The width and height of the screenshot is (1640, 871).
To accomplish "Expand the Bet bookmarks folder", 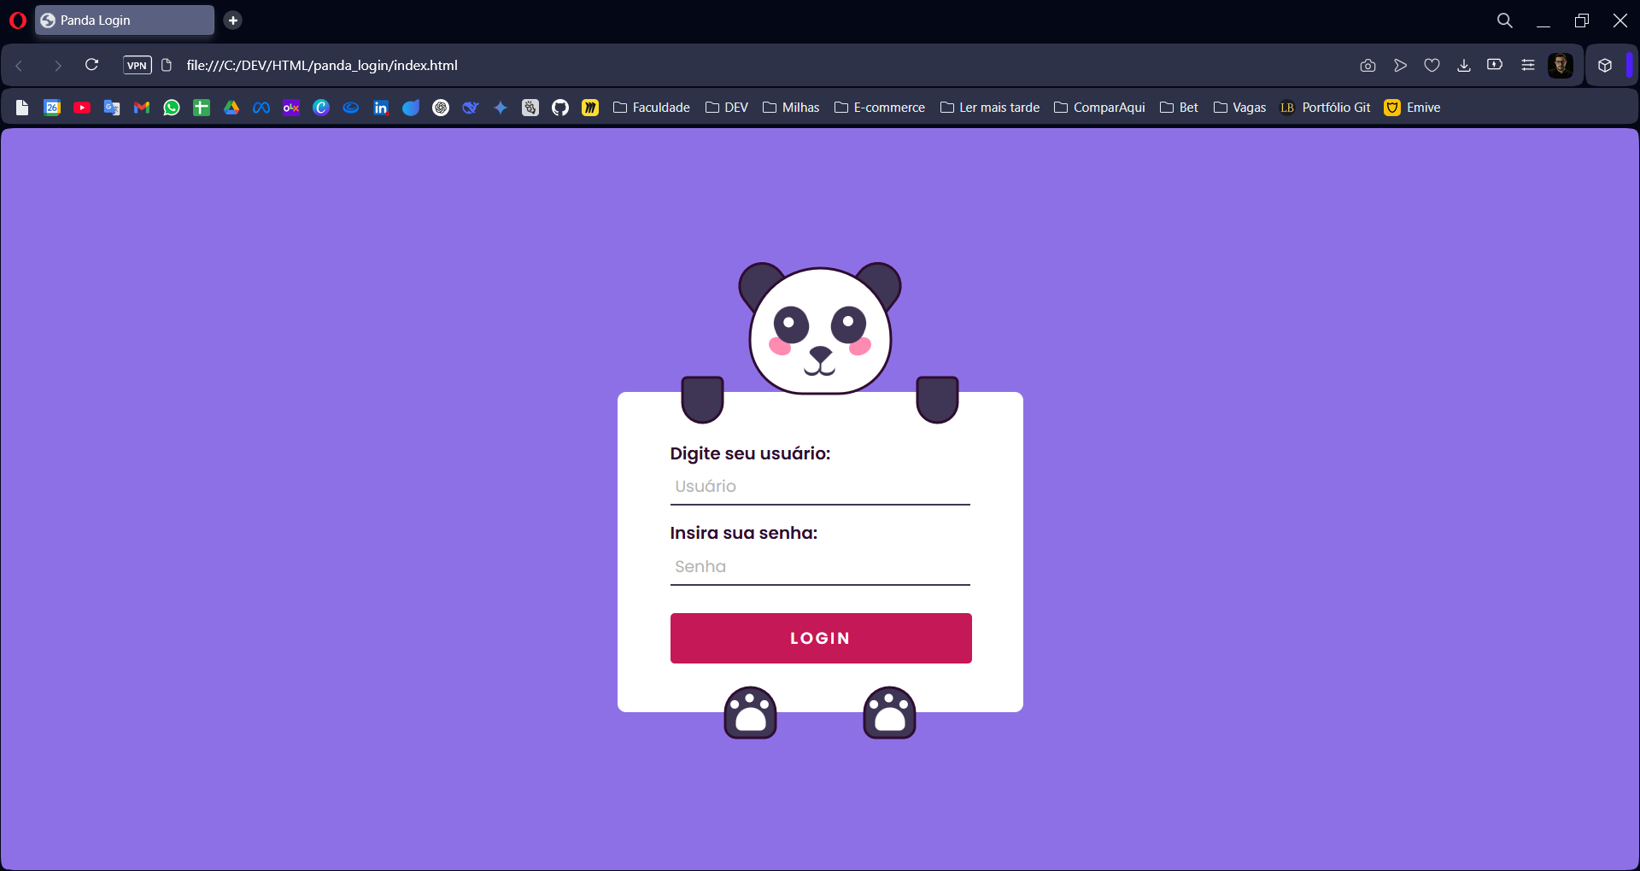I will (x=1179, y=108).
